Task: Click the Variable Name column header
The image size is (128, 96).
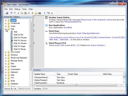Action: coord(45,74)
